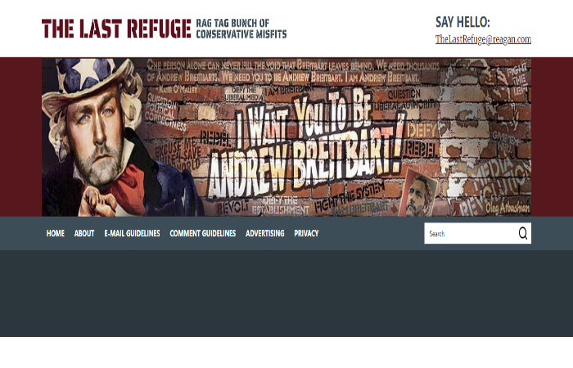Open E-Mail Guidelines in navigation bar
The height and width of the screenshot is (368, 573).
coord(132,233)
